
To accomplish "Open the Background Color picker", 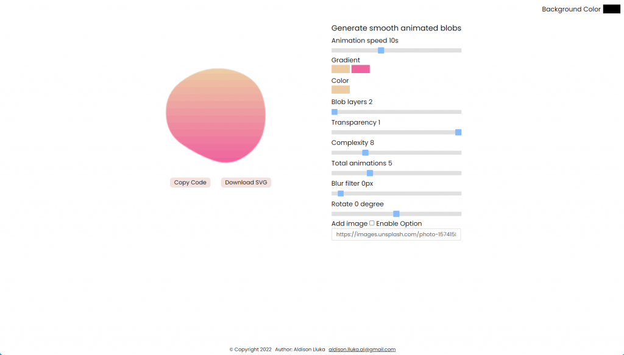I will (611, 9).
